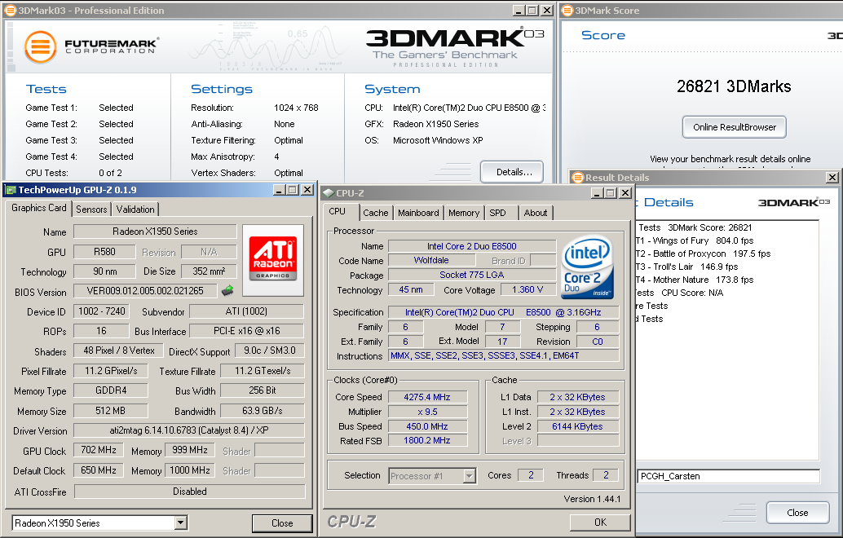This screenshot has width=843, height=538.
Task: Click the Core Voltage 1.360 V value
Action: tap(528, 289)
